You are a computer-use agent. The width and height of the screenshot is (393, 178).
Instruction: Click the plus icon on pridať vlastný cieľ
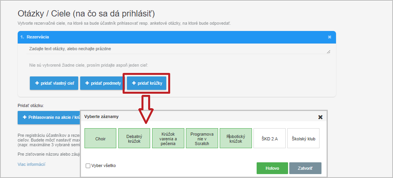(37, 83)
